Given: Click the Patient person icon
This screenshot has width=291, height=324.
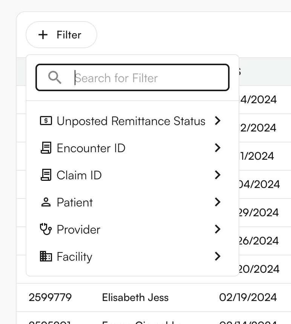Looking at the screenshot, I should 46,202.
